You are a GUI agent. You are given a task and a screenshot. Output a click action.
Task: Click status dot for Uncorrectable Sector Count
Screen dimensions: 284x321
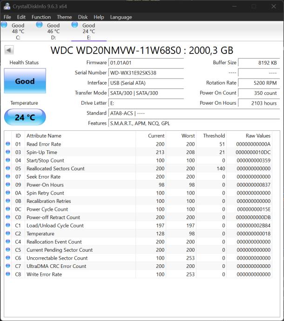pyautogui.click(x=8, y=258)
